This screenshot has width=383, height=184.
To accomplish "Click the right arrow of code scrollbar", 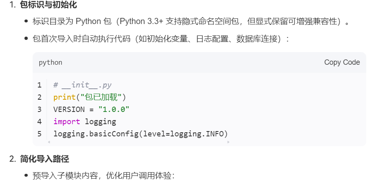I will pyautogui.click(x=228, y=142).
